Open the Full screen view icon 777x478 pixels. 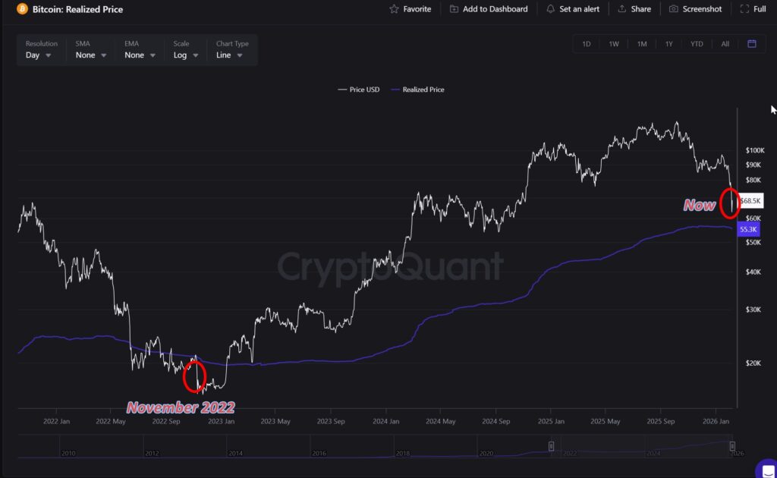tap(744, 9)
